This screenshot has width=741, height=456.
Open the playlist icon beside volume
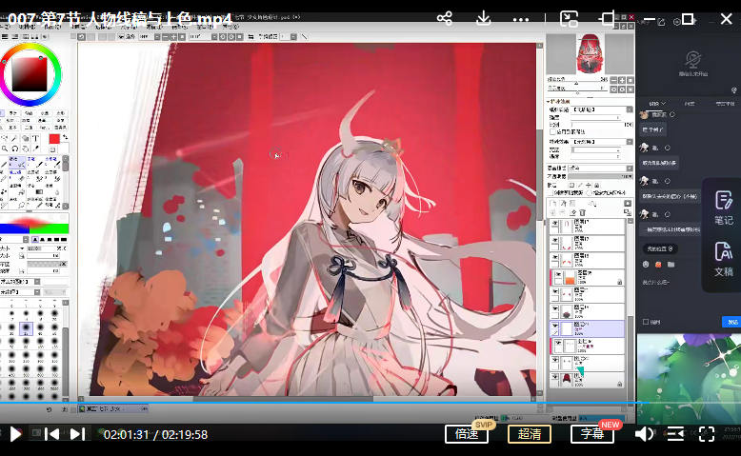[x=675, y=434]
